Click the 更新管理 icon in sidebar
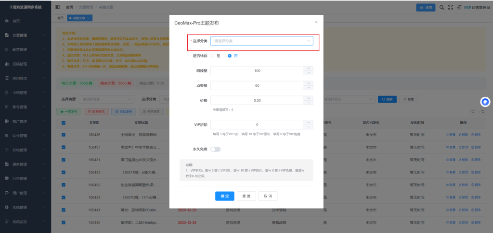Image resolution: width=493 pixels, height=233 pixels. point(7,164)
